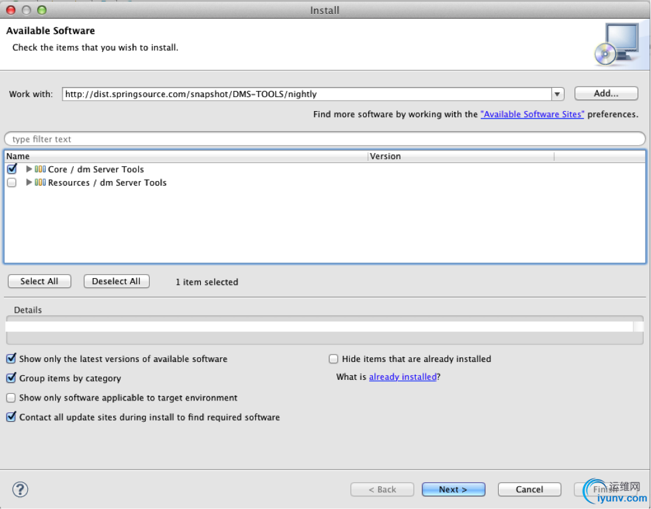Click Deselect All button
This screenshot has width=651, height=509.
point(116,281)
